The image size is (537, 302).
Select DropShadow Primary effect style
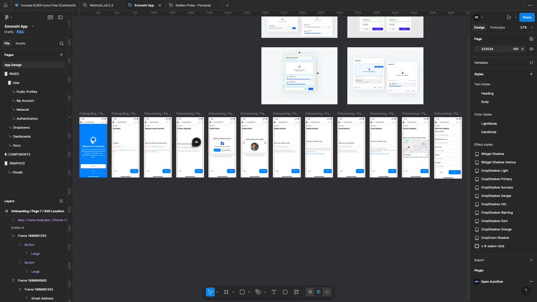click(x=496, y=179)
